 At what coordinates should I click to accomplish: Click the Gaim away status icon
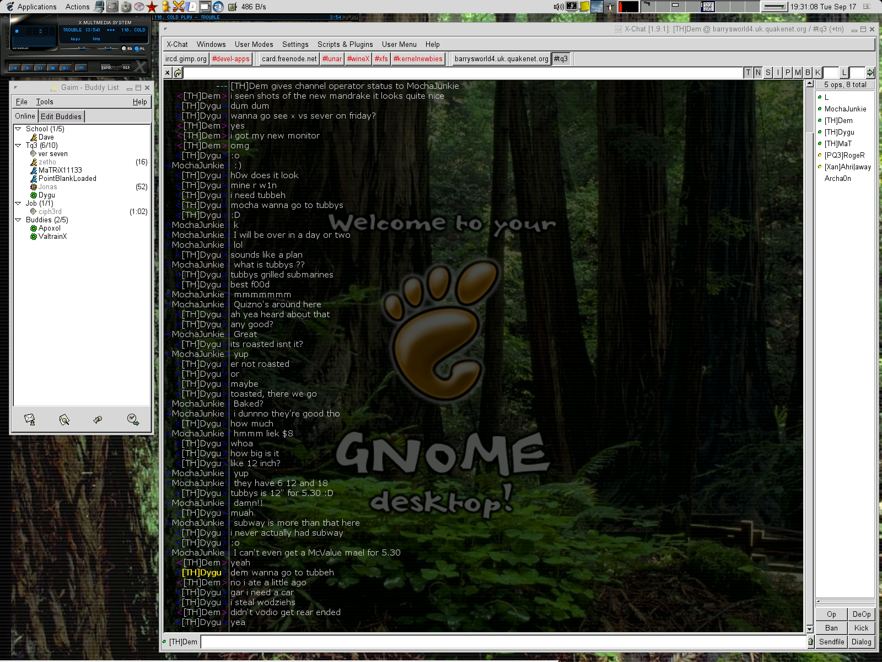point(133,420)
